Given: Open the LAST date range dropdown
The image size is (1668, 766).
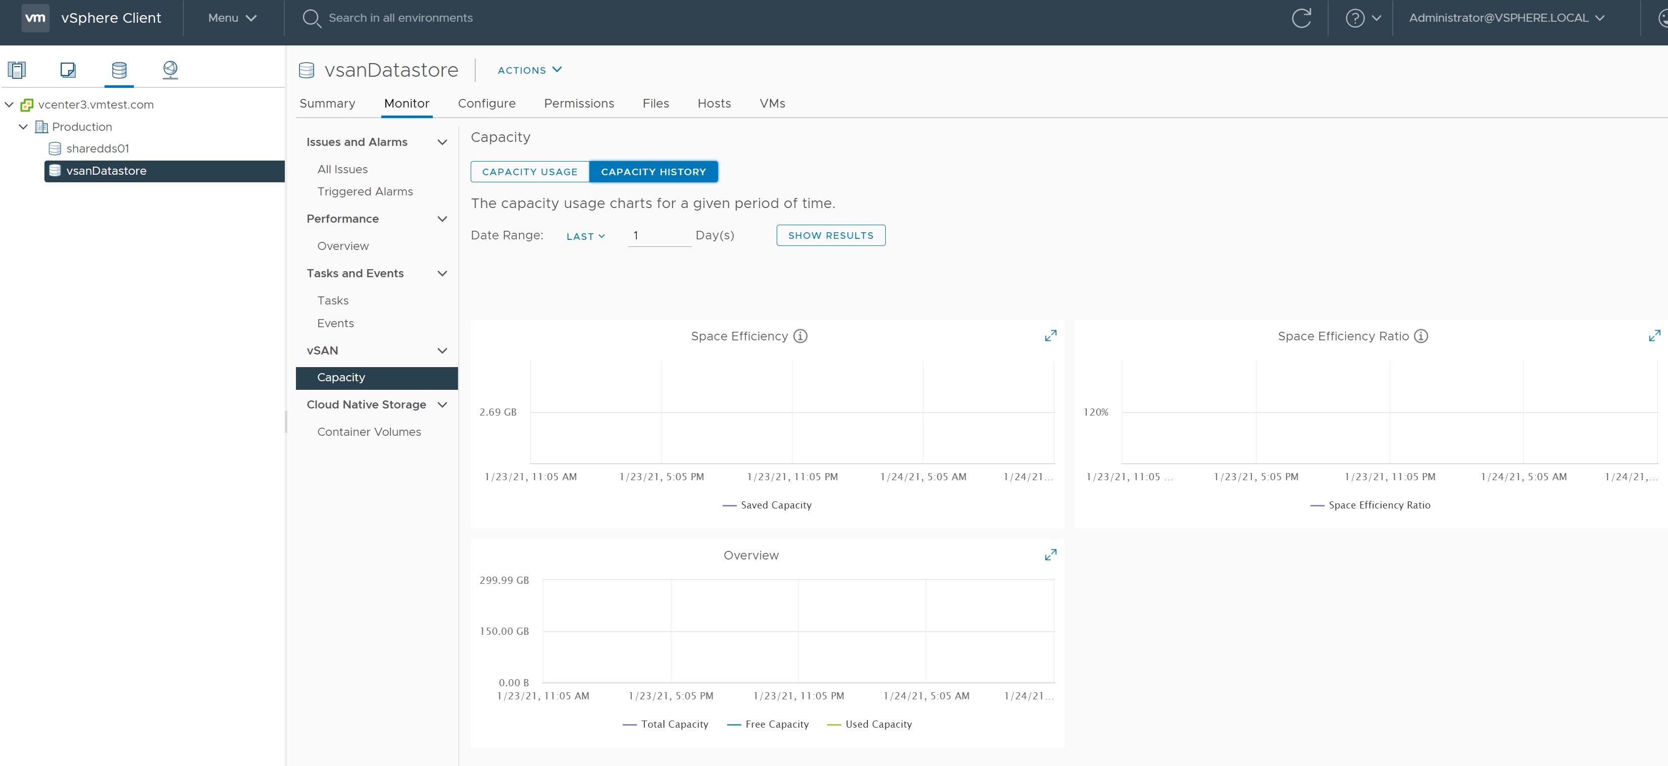Looking at the screenshot, I should (585, 236).
